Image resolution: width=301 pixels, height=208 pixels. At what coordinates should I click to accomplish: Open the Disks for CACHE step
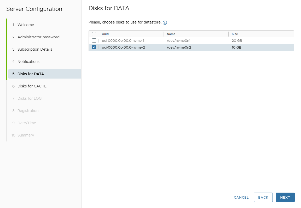coord(32,86)
